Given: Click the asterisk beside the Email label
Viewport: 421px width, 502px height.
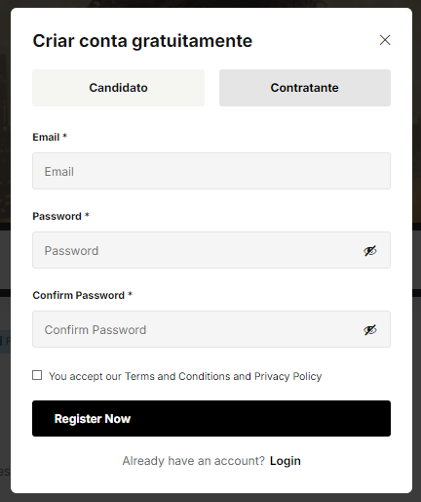Looking at the screenshot, I should [64, 136].
